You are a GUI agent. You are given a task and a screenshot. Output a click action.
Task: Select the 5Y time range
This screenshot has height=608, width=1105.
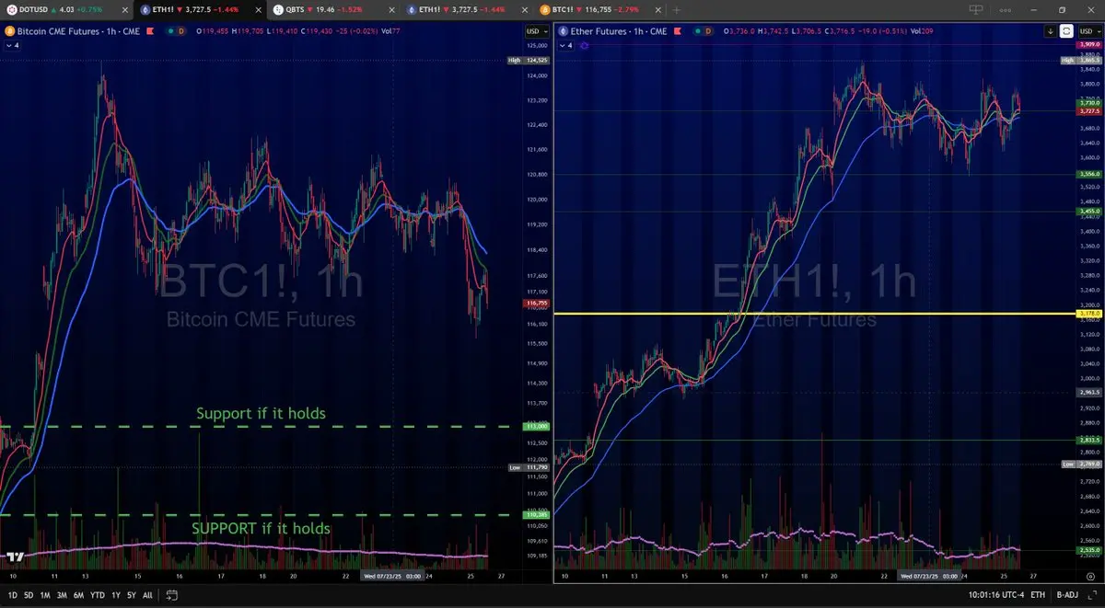[132, 595]
